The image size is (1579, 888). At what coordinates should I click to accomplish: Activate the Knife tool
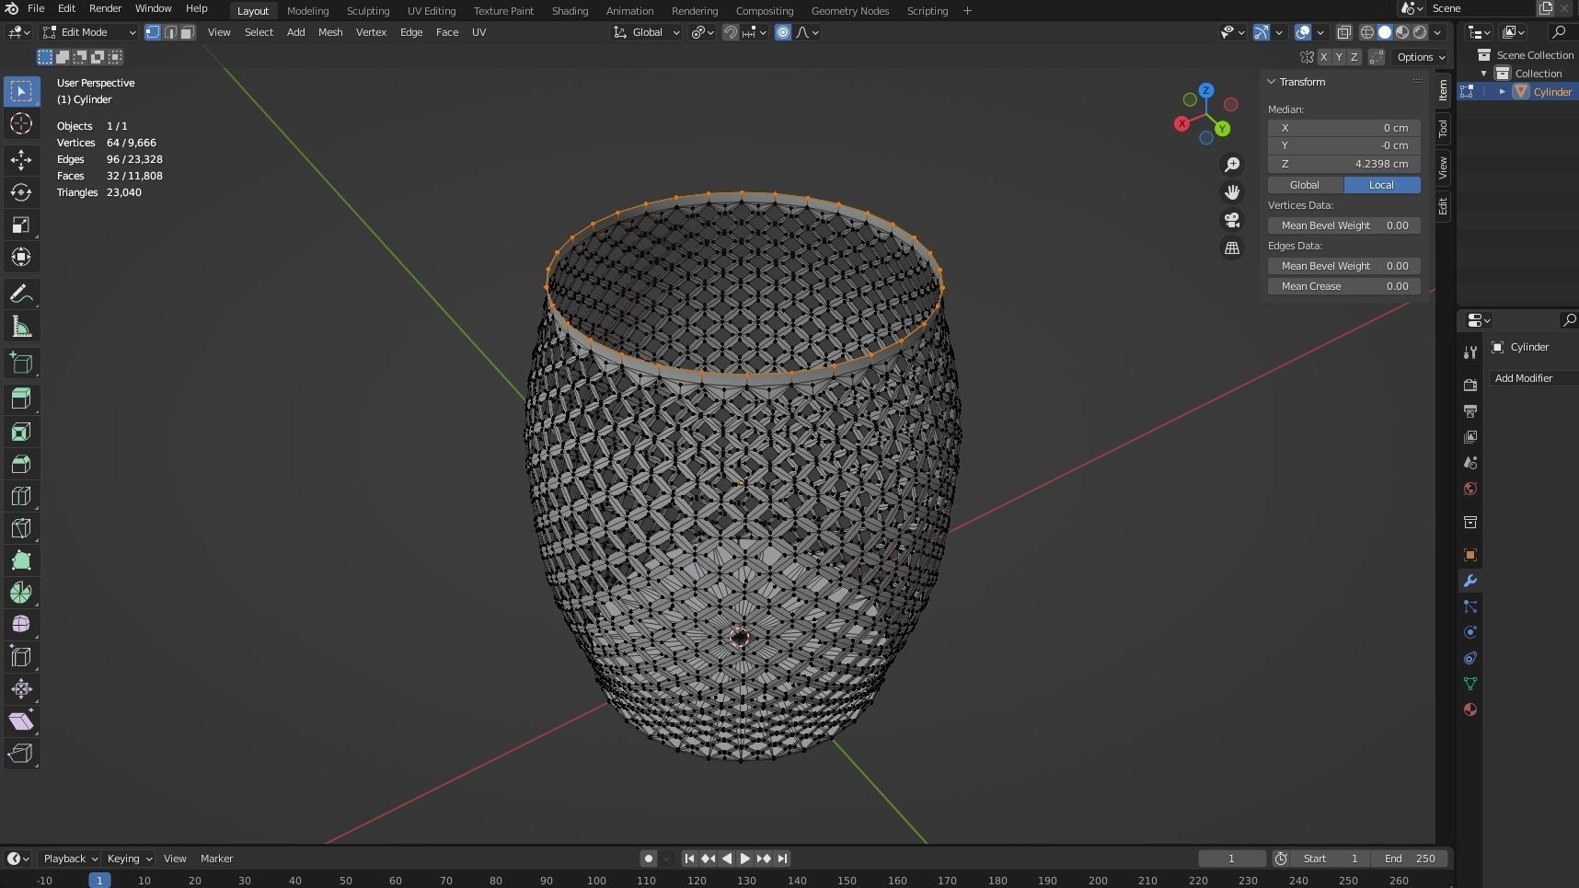pos(21,528)
